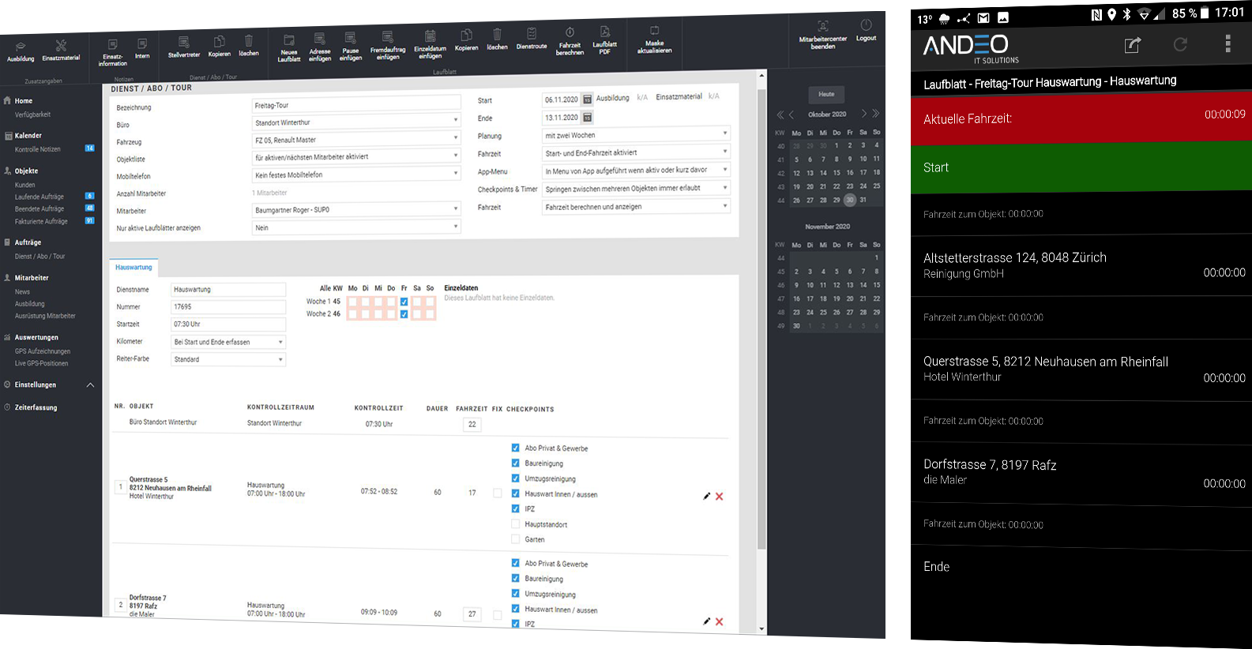Open Kalender in the sidebar

[x=28, y=135]
